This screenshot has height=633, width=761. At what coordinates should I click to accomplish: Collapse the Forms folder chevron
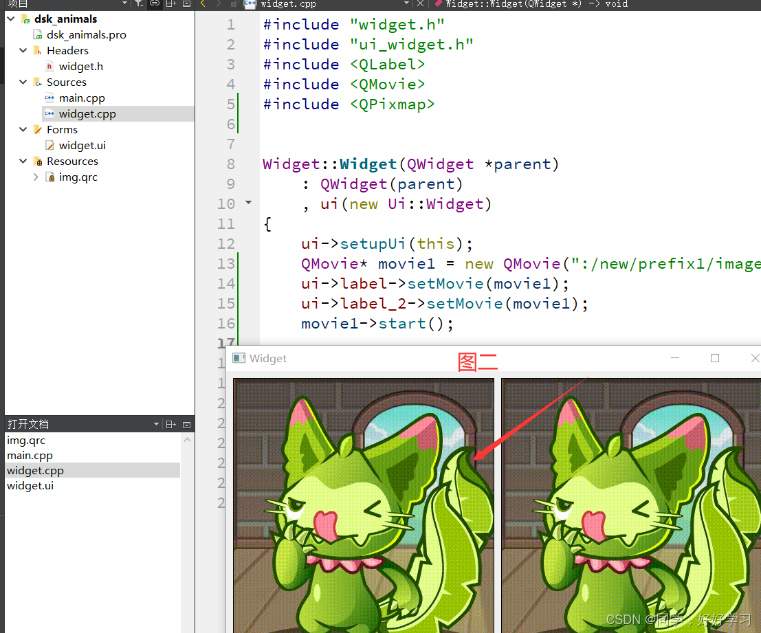[23, 129]
